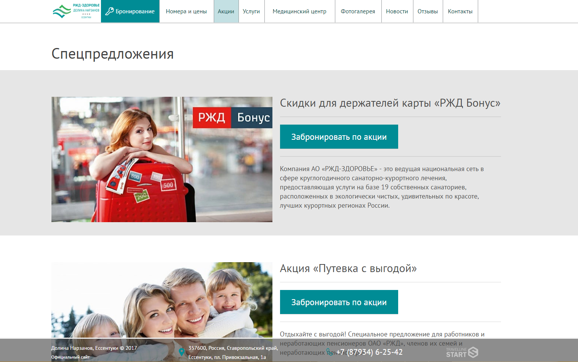Click the Спецпредложения page heading
This screenshot has width=578, height=362.
coord(113,54)
